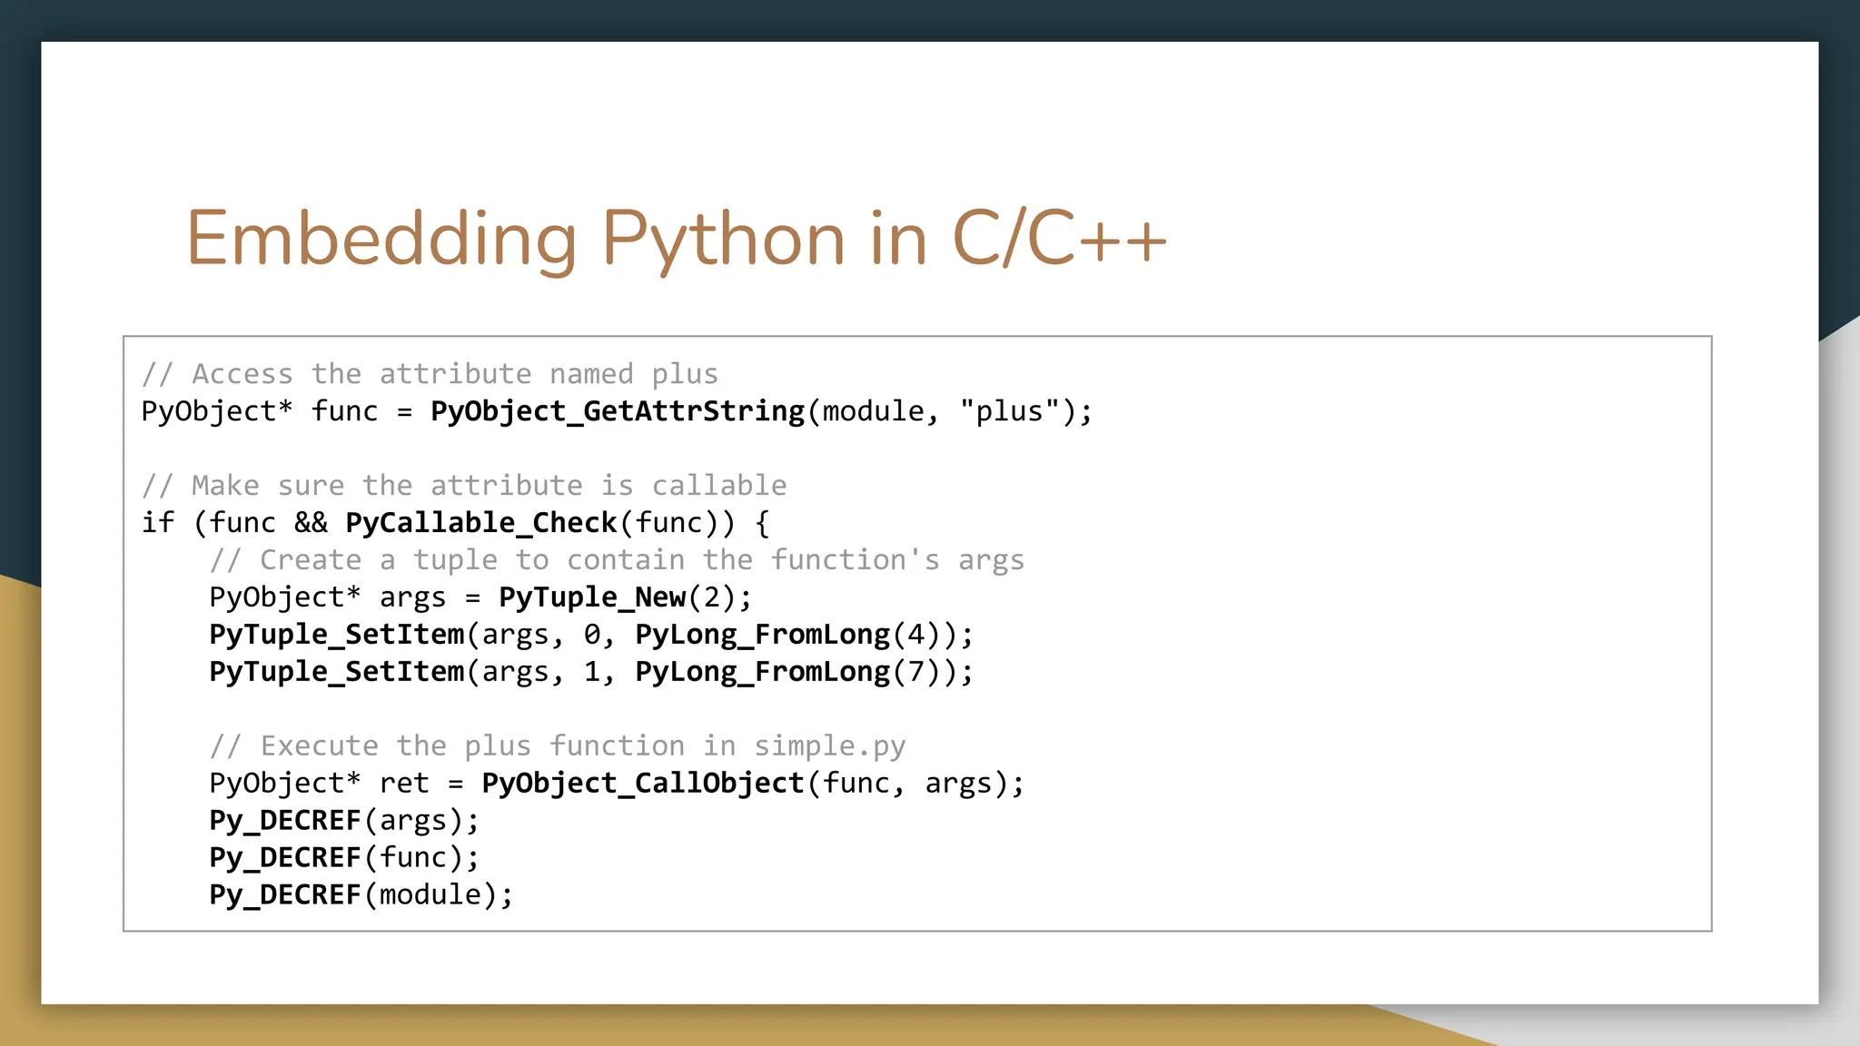Click the 'if (func && PyCallable_Check(func)) {' line
Image resolution: width=1860 pixels, height=1046 pixels.
(x=456, y=523)
